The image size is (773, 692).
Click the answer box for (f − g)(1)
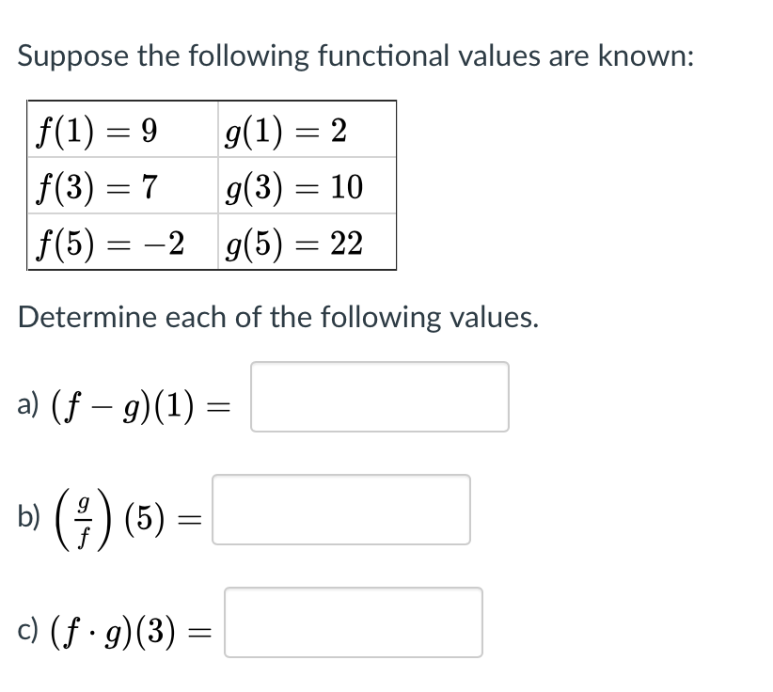point(379,396)
